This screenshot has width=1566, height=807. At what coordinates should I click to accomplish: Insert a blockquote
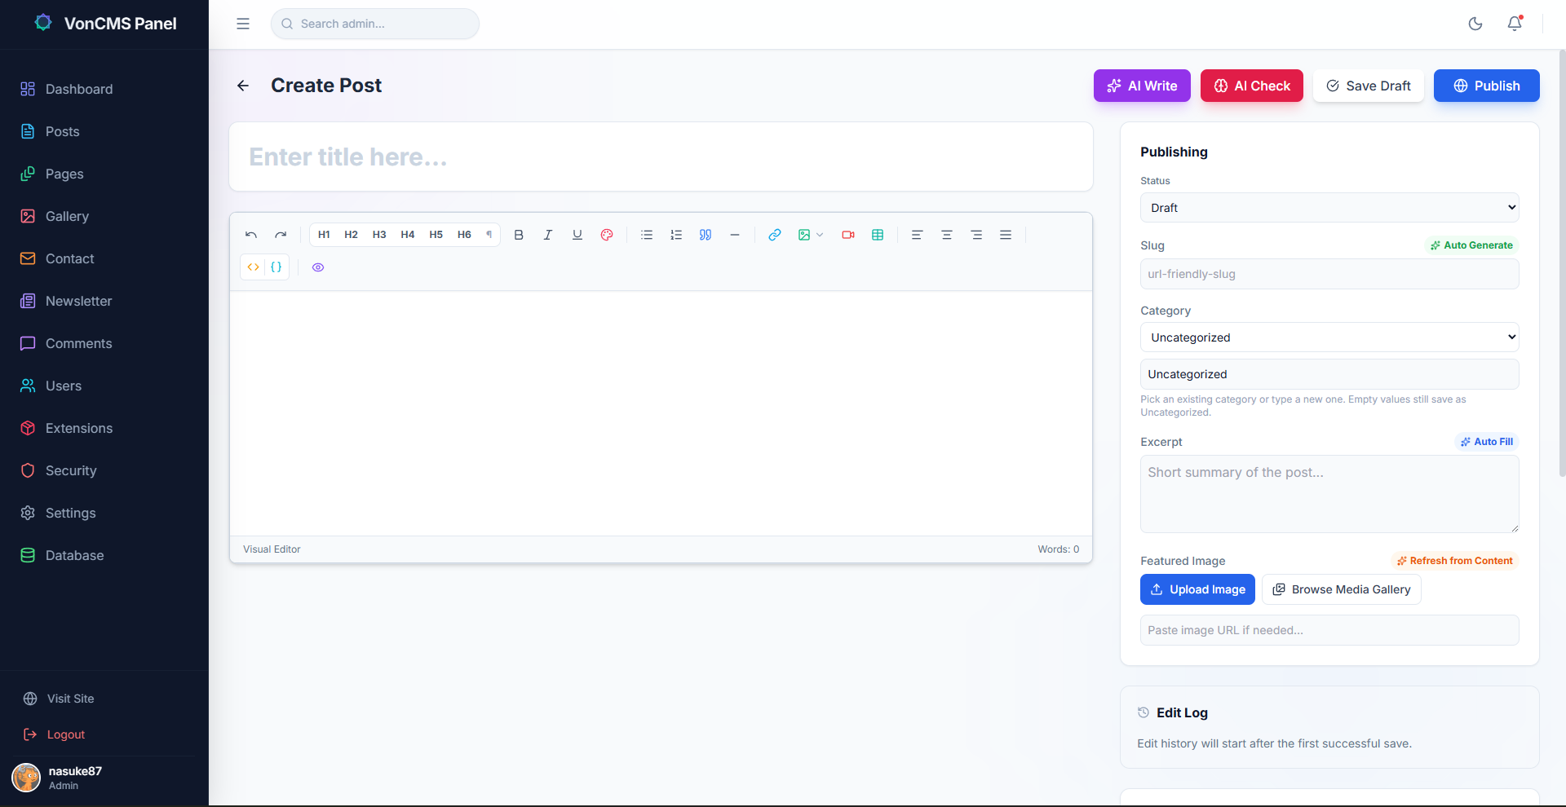(x=705, y=235)
